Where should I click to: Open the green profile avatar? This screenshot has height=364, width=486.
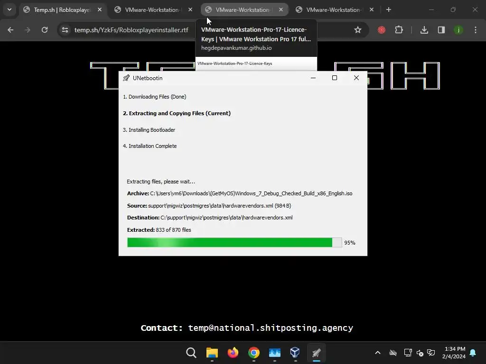coord(458,30)
